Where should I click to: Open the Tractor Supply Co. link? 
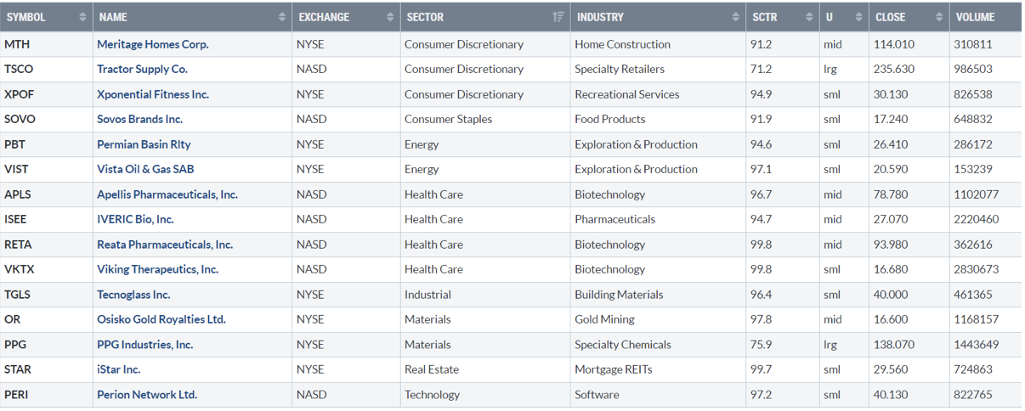tap(142, 69)
